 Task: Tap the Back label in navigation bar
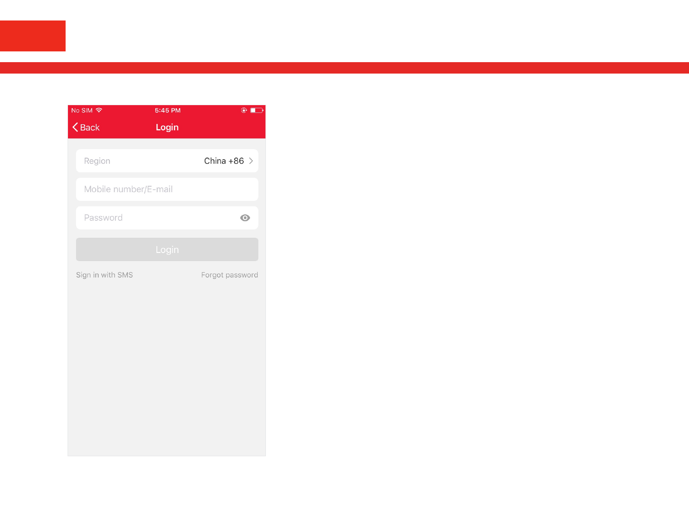(x=90, y=128)
